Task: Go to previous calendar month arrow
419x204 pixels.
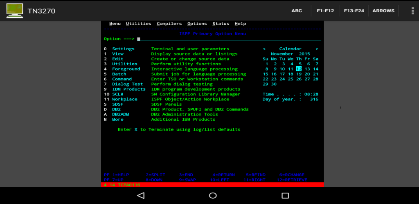Action: (264, 49)
